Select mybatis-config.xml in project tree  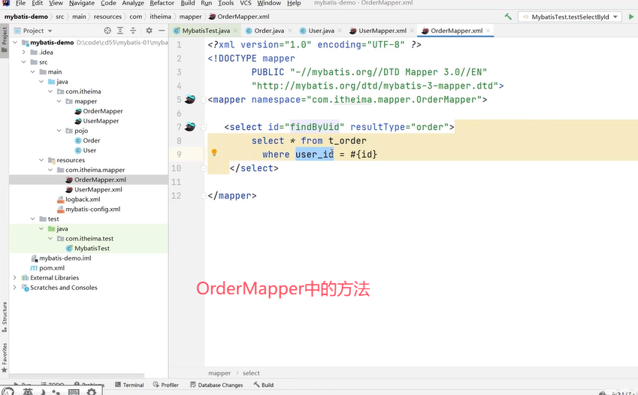pyautogui.click(x=89, y=209)
